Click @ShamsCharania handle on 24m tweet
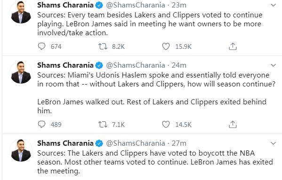The height and width of the screenshot is (180, 282). (x=136, y=65)
